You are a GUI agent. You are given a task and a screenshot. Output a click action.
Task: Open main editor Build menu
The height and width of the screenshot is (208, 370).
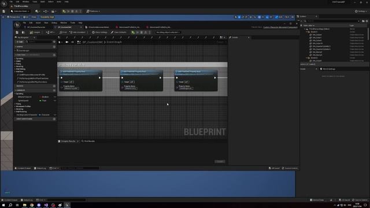42,2
